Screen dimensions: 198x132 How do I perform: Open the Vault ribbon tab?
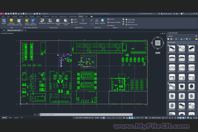pyautogui.click(x=86, y=16)
